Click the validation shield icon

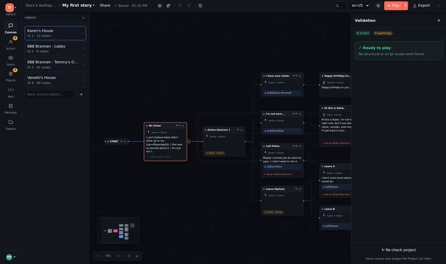pos(378,6)
